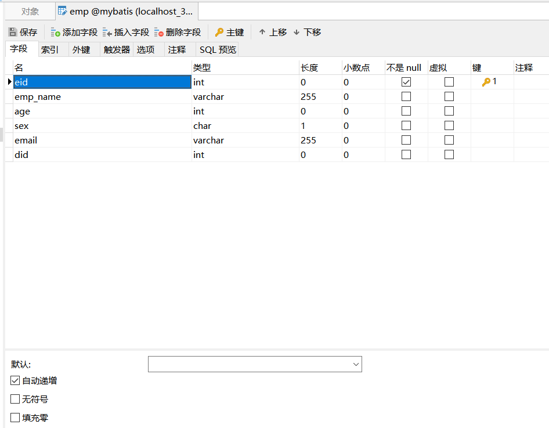Click the 保存 (Save) button label

(x=28, y=32)
